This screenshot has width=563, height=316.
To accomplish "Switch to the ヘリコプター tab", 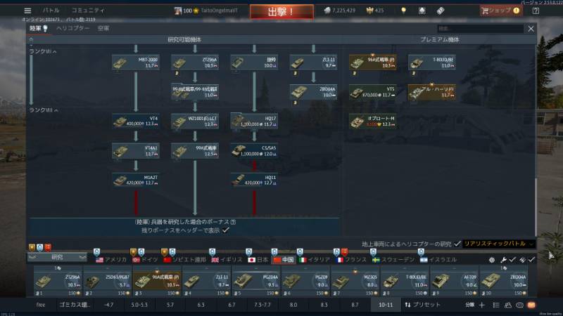I will point(73,28).
